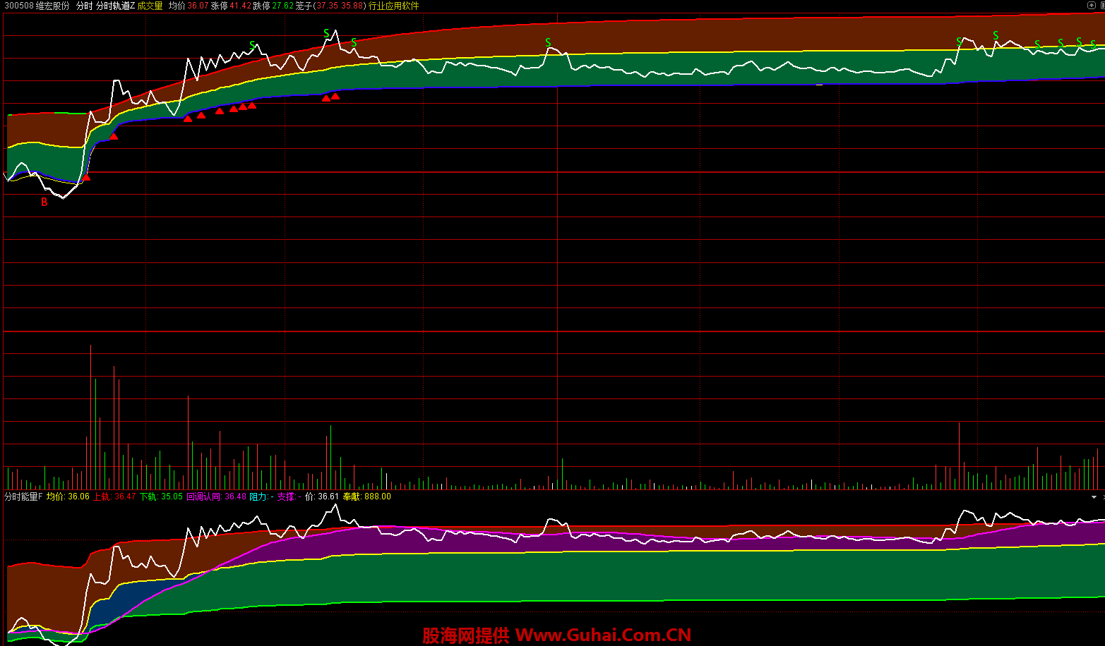The height and width of the screenshot is (646, 1105).
Task: Click the first red triangle after B marker
Action: (86, 178)
